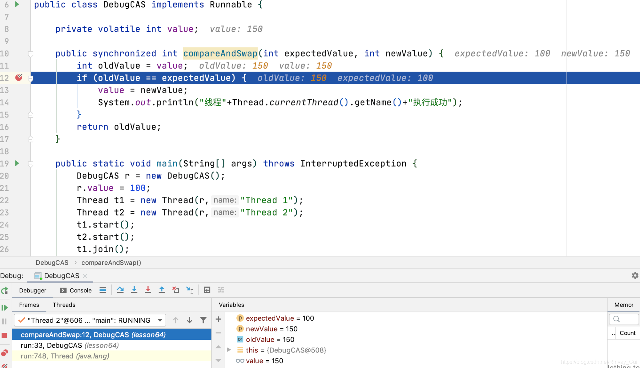Click the Run to Cursor icon in debugger

click(189, 290)
